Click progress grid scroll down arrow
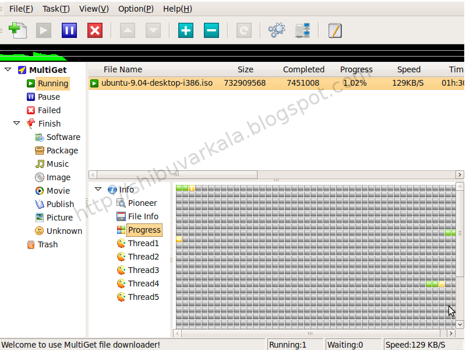The height and width of the screenshot is (350, 466). 460,324
